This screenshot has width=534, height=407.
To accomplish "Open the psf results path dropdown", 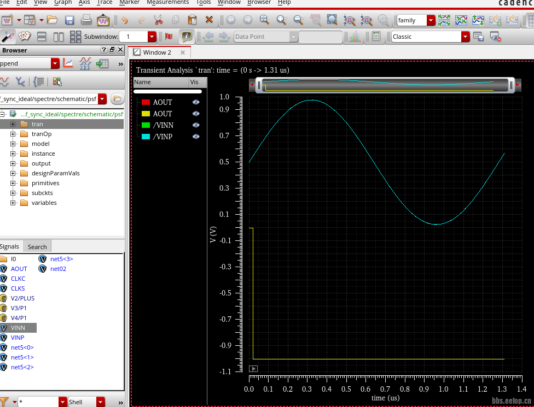I will click(x=102, y=99).
